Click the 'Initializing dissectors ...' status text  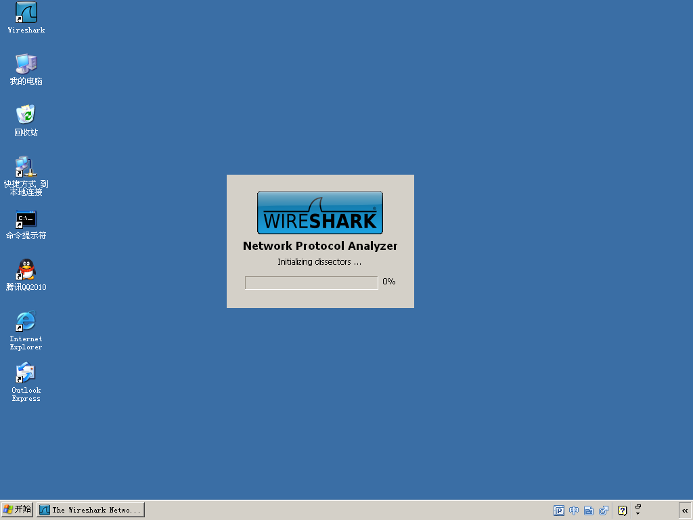[319, 262]
